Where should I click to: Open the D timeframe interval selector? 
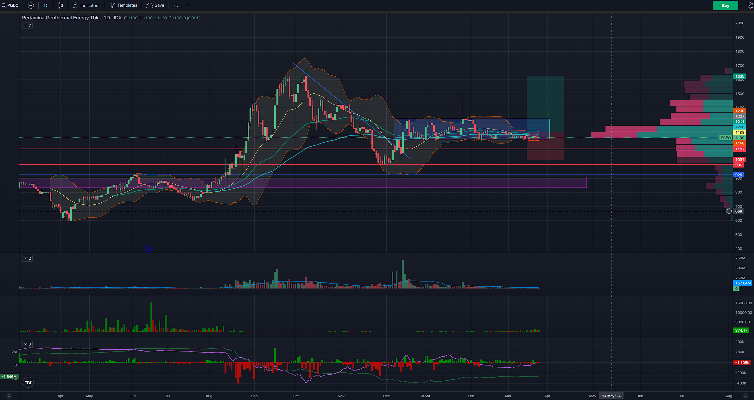tap(46, 5)
